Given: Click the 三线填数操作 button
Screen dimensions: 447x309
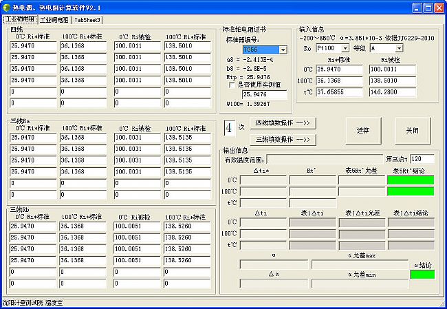Looking at the screenshot, I should pyautogui.click(x=283, y=140).
